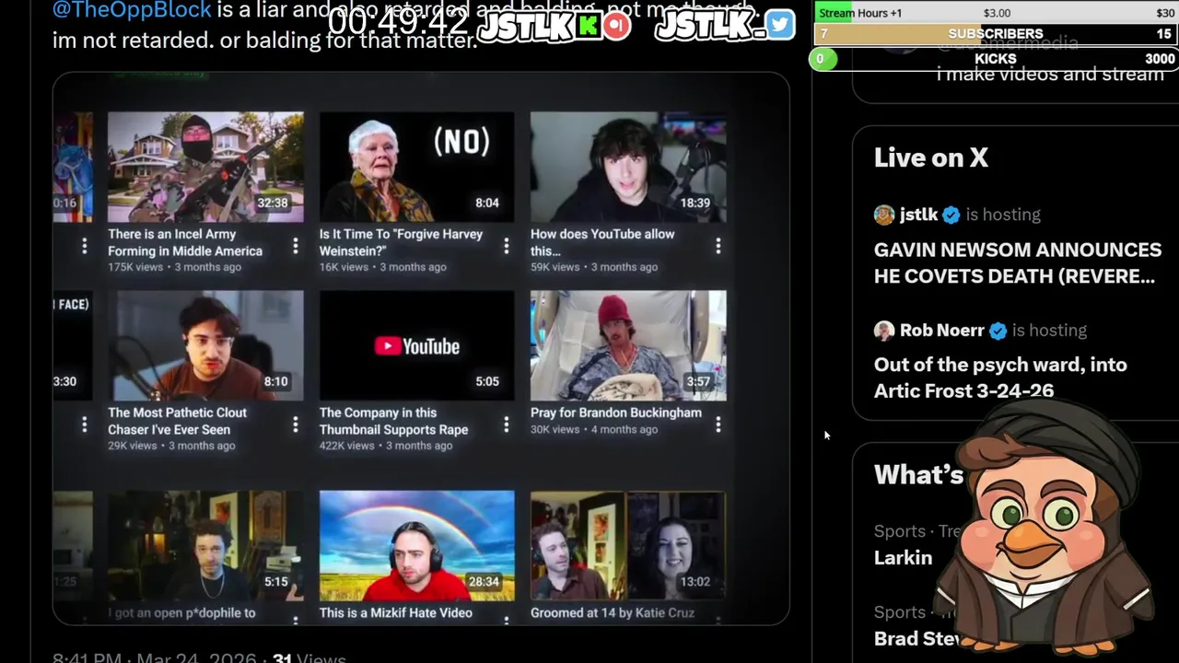Click the 'i make videos and stream' bio text
The image size is (1179, 663).
point(1050,75)
